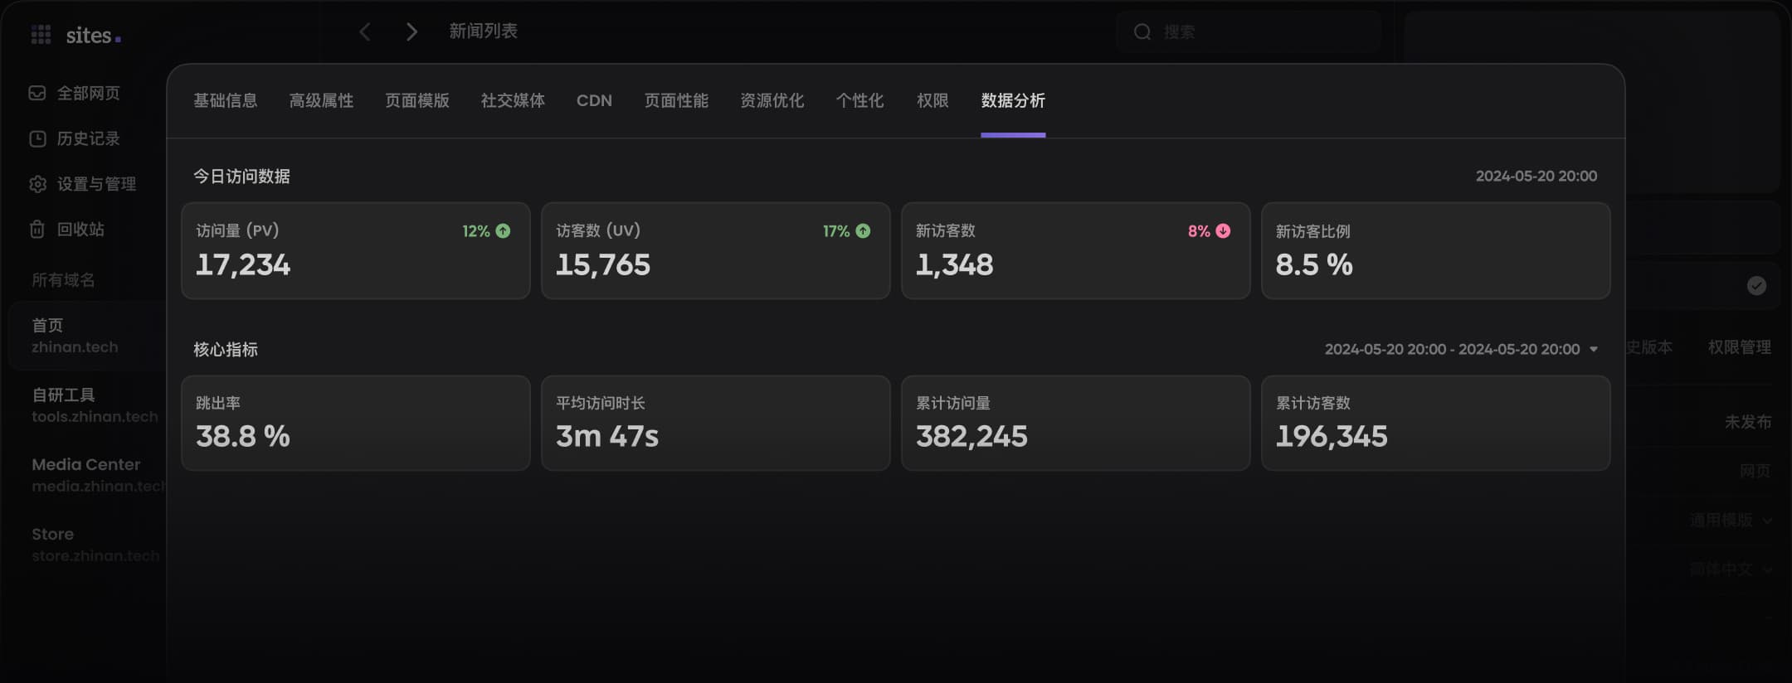Click the 历史记录 clock icon
Image resolution: width=1792 pixels, height=683 pixels.
click(x=37, y=138)
